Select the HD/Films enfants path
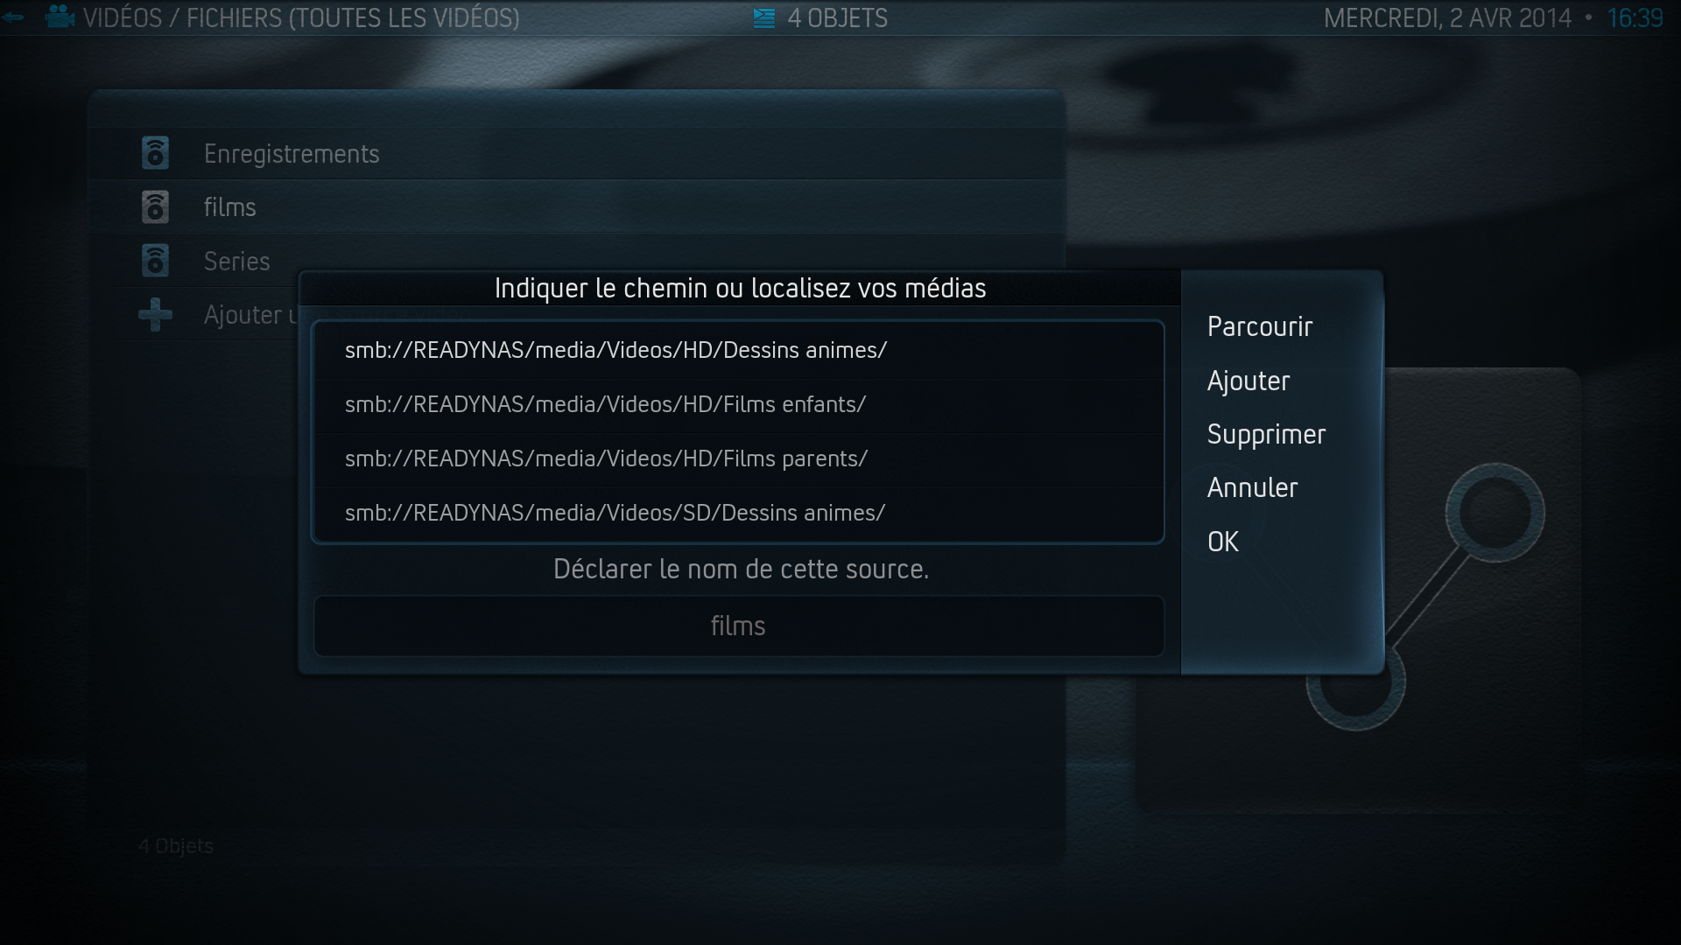This screenshot has height=945, width=1681. [x=738, y=404]
